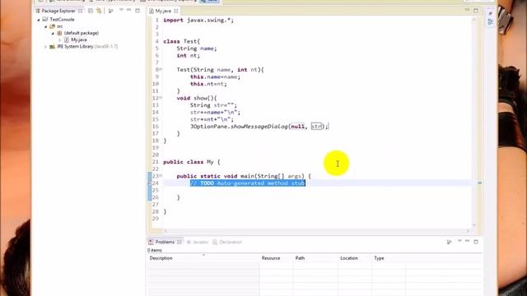Switch to the Declaration tab
The image size is (527, 296).
point(227,242)
